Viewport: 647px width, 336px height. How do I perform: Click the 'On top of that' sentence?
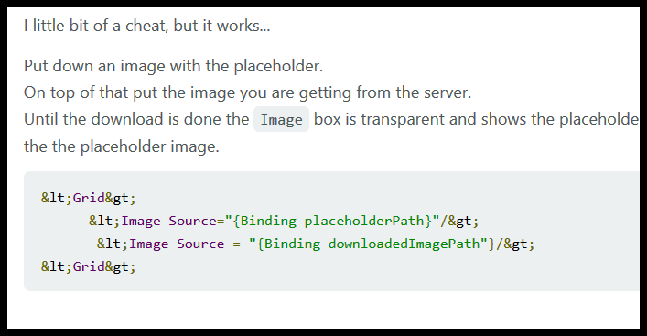pos(248,92)
